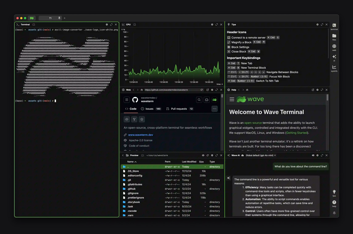
Task: Open Terminal block settings gear
Action: pos(107,25)
